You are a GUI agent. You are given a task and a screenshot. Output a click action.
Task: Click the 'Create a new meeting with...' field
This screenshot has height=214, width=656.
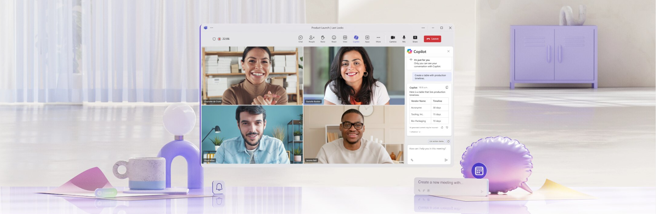pos(451,187)
